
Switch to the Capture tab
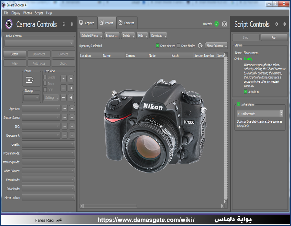click(87, 23)
